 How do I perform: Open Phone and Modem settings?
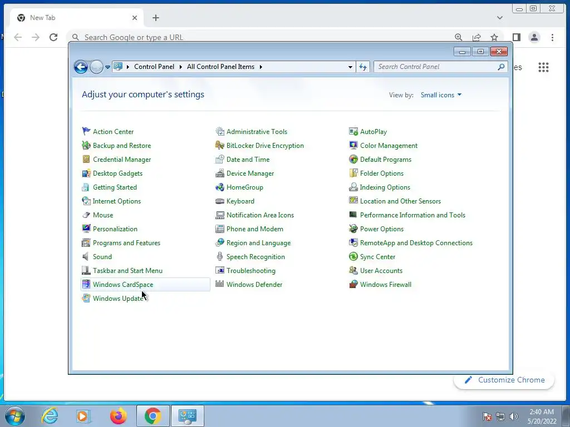pyautogui.click(x=255, y=229)
